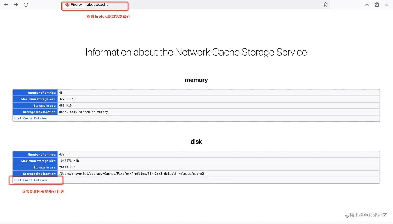Image resolution: width=393 pixels, height=224 pixels.
Task: Select the memory entries count value 48
Action: [61, 93]
